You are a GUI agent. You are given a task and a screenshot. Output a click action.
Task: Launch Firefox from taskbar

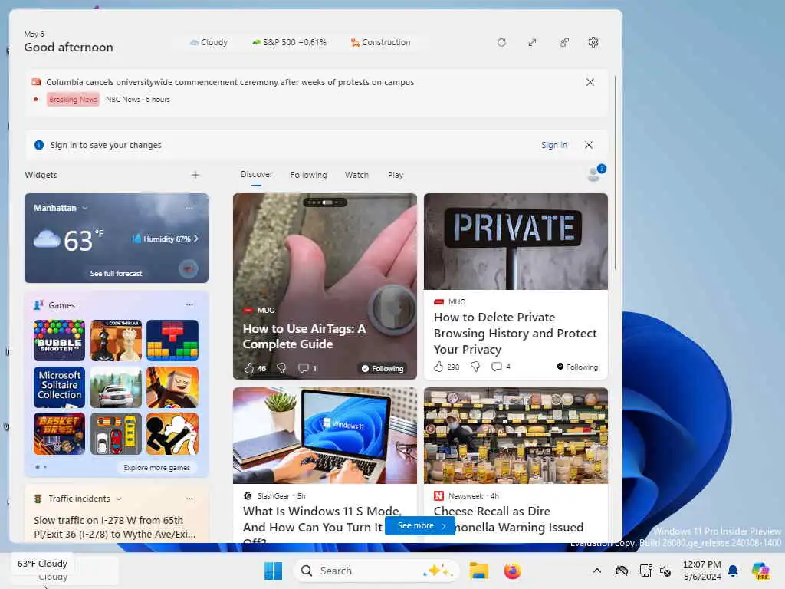(512, 571)
